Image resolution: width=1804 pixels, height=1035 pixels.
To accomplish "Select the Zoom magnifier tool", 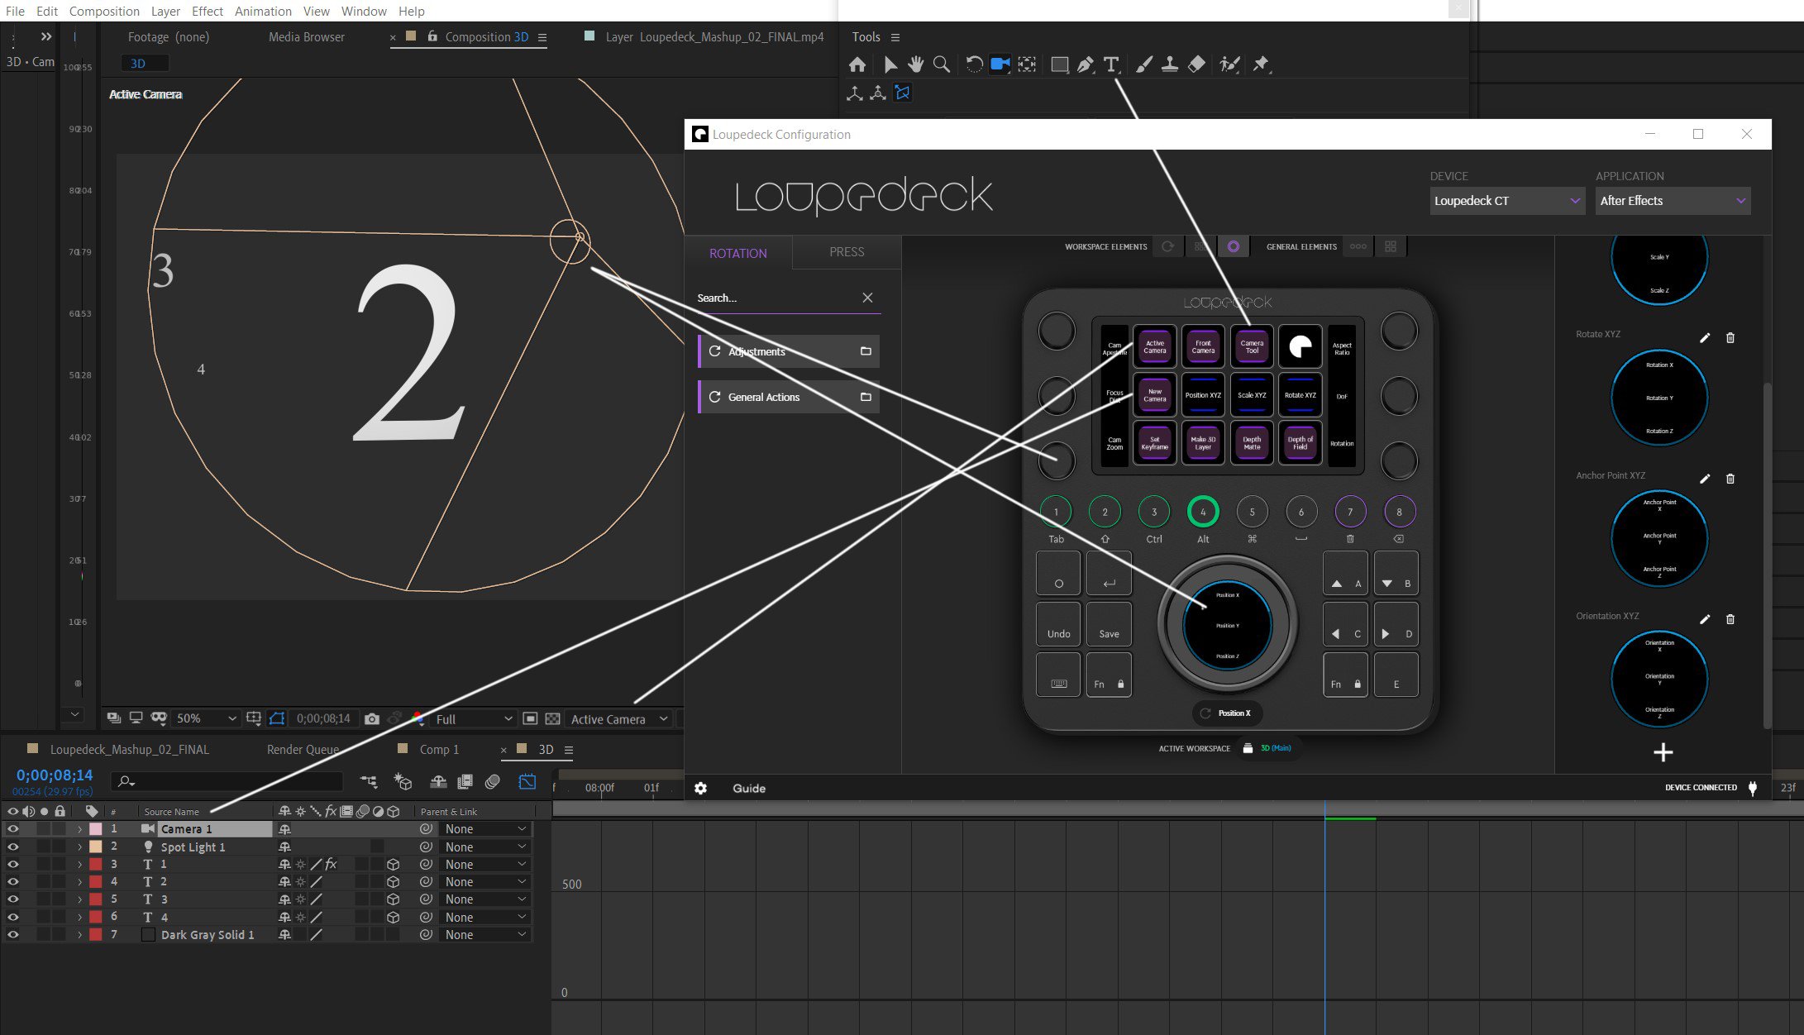I will coord(941,64).
